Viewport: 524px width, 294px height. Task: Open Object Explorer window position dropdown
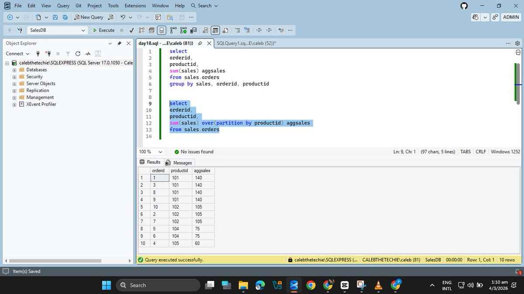pyautogui.click(x=110, y=43)
